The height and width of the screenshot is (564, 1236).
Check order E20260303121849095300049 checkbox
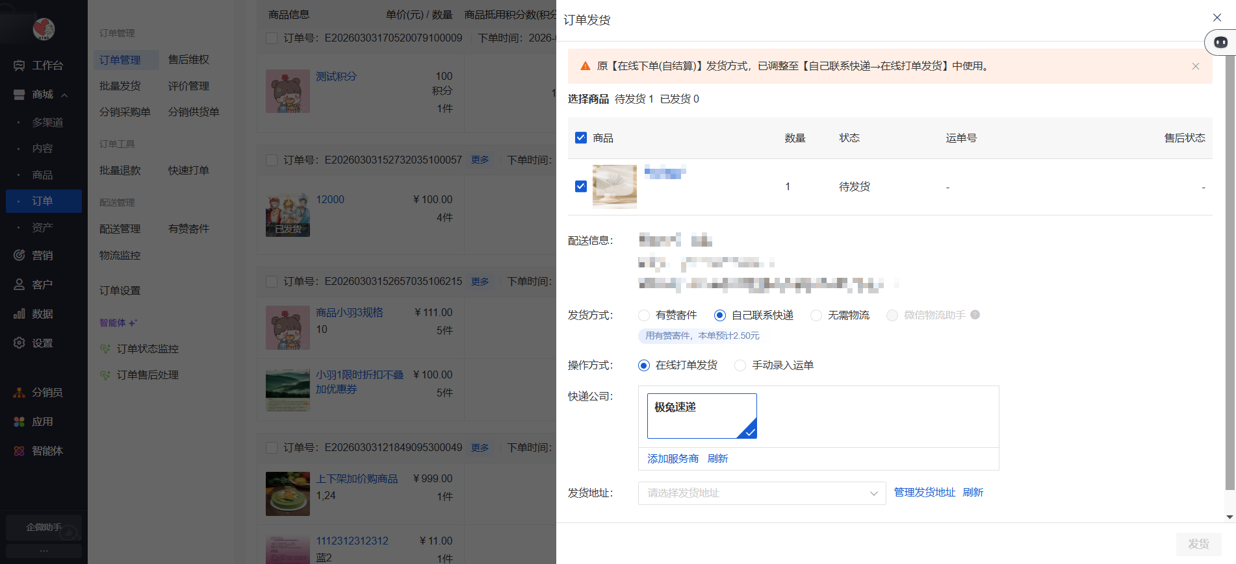pyautogui.click(x=272, y=448)
